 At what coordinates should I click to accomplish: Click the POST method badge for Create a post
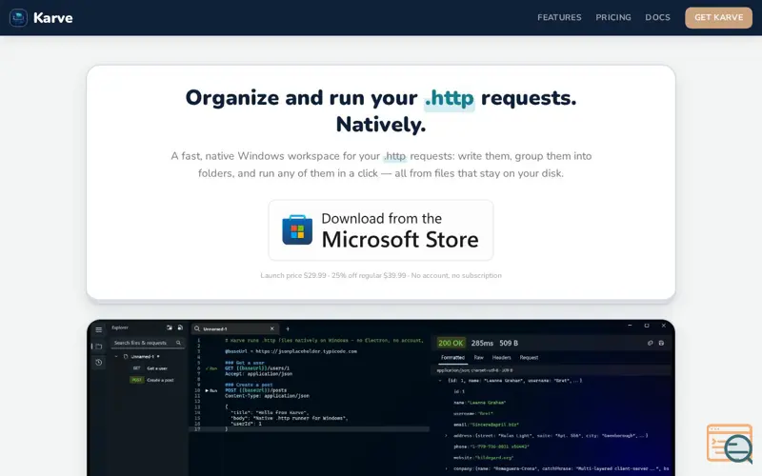pos(137,380)
